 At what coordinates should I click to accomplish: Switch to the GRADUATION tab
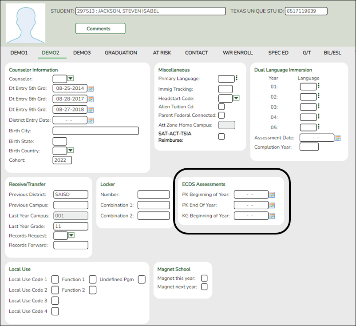point(120,52)
